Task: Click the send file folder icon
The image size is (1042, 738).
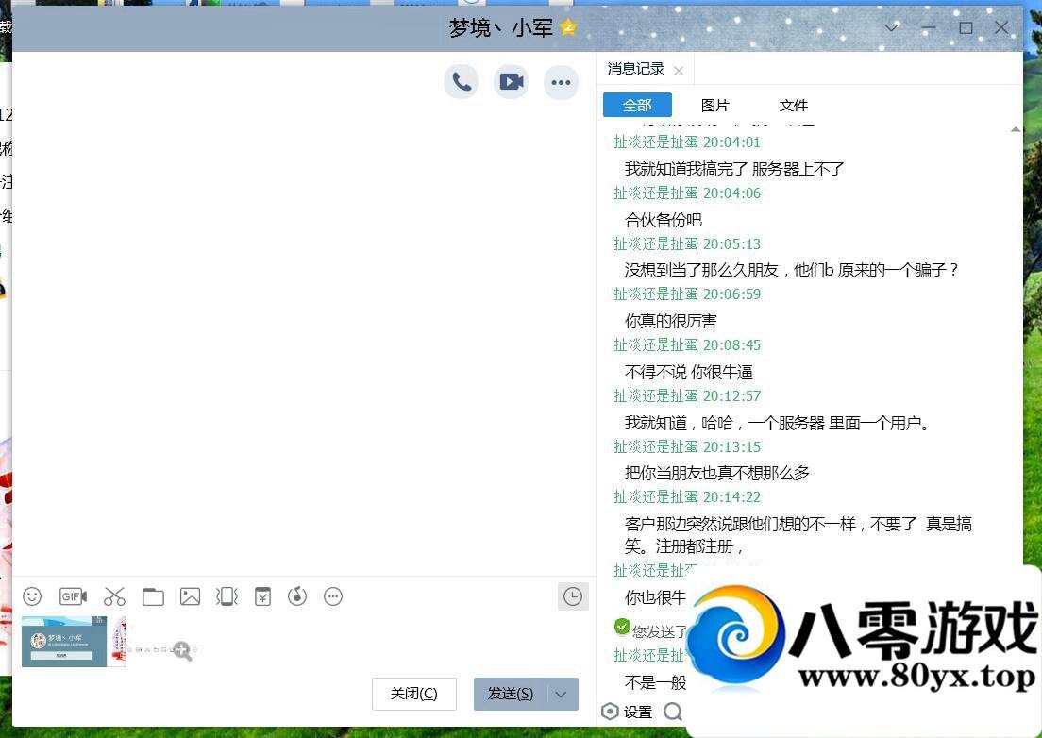Action: [153, 596]
